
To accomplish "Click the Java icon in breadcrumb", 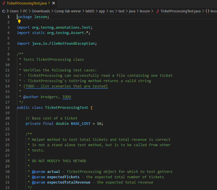I will (x=157, y=11).
